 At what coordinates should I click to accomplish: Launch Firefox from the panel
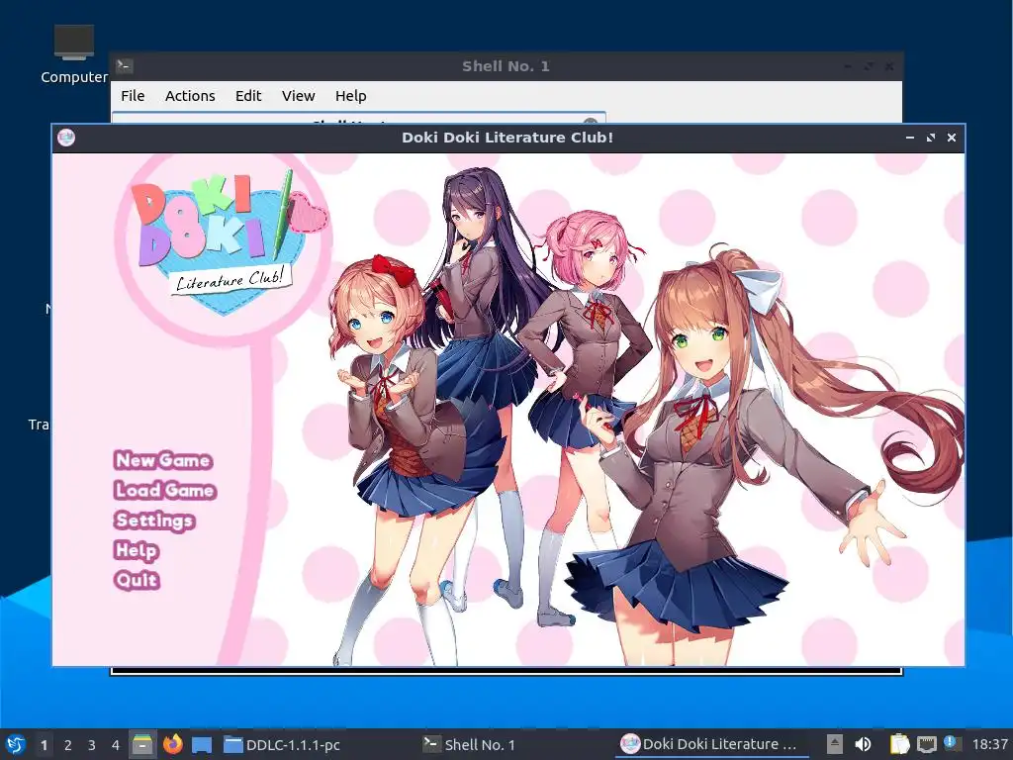[172, 744]
